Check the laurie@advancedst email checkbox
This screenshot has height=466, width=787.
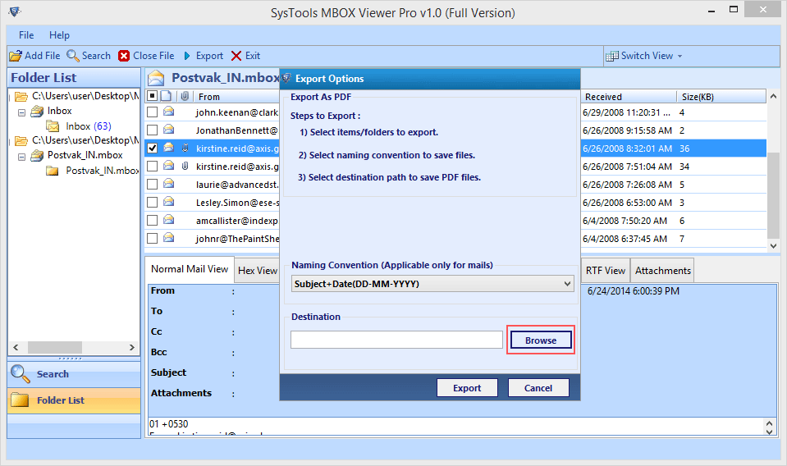[x=153, y=184]
